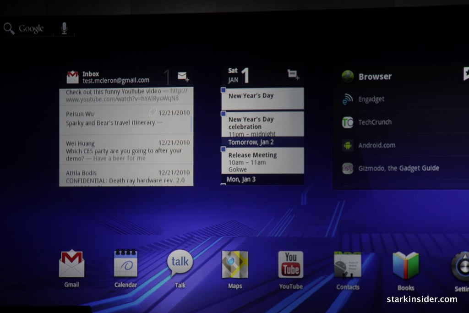This screenshot has height=313, width=469.
Task: Select the Release Meeting calendar event
Action: coord(262,159)
